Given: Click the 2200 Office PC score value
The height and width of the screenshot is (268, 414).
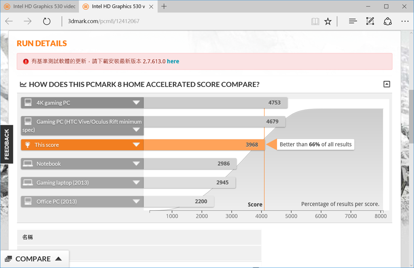Looking at the screenshot, I should pyautogui.click(x=201, y=201).
